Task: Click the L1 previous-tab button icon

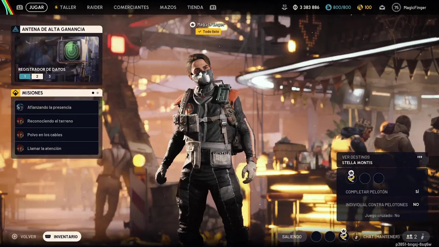Action: 20,7
